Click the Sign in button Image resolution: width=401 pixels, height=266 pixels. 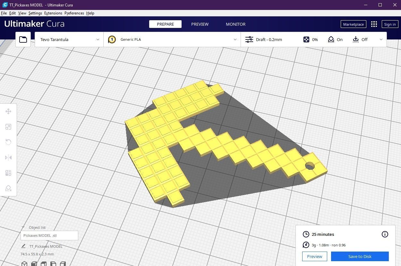(x=390, y=24)
